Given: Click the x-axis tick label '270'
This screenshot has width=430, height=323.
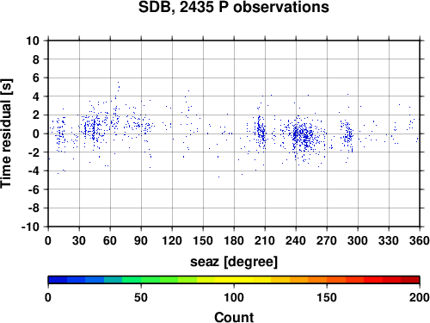Looking at the screenshot, I should 327,240.
